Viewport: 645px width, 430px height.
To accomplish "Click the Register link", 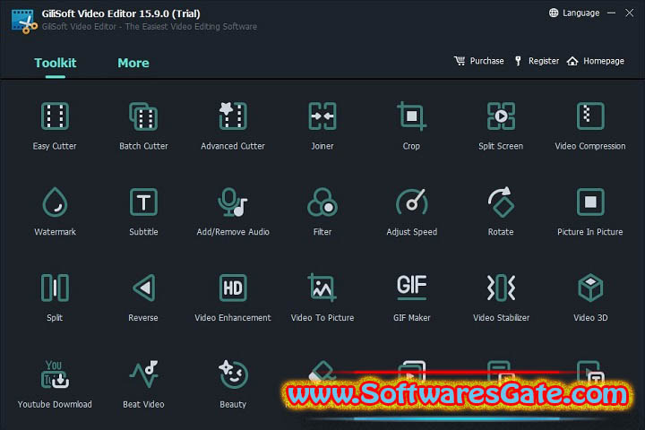I will [537, 61].
